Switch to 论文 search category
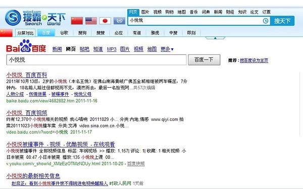The image size is (303, 189). click(255, 12)
